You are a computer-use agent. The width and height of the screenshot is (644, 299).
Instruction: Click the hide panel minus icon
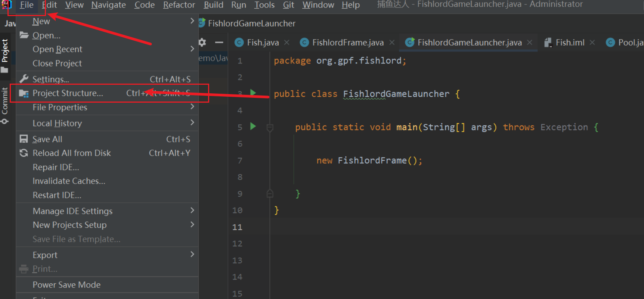click(x=219, y=42)
